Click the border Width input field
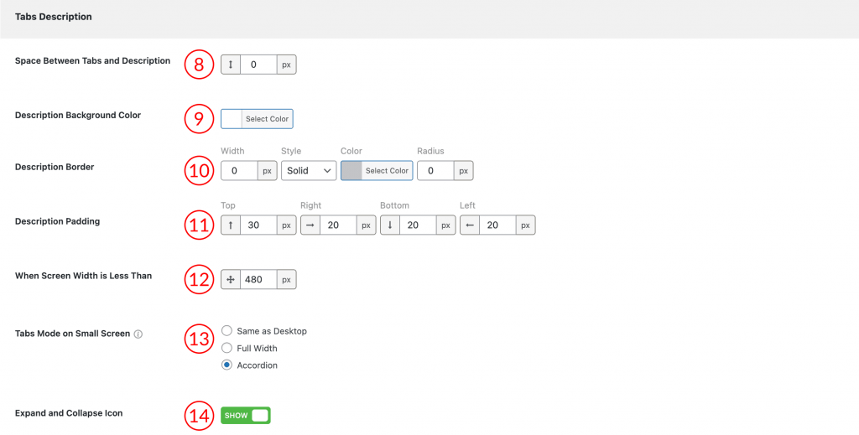Screen dimensions: 859x435 pyautogui.click(x=239, y=171)
